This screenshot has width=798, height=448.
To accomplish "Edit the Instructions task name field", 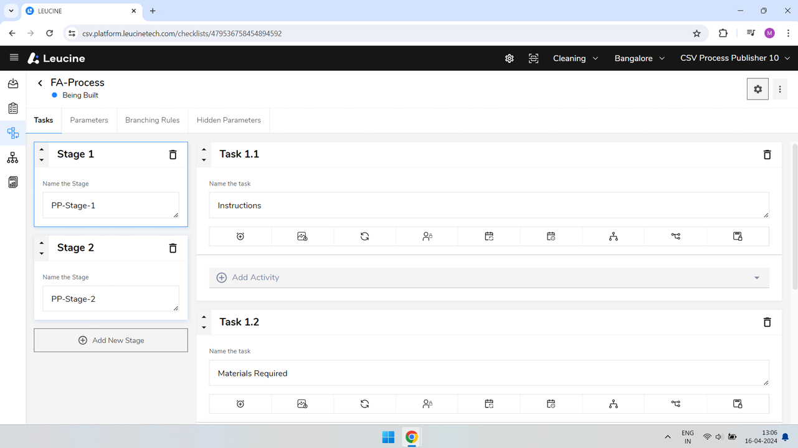I will 489,205.
